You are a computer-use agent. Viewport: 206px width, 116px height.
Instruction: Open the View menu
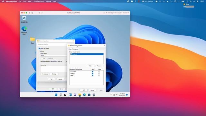click(30, 1)
